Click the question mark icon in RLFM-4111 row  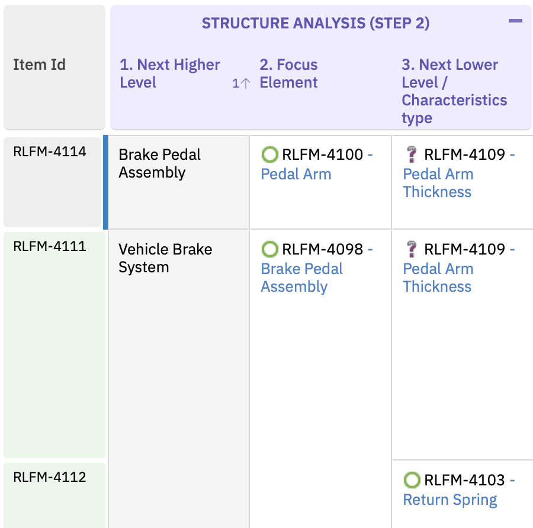[x=412, y=250]
